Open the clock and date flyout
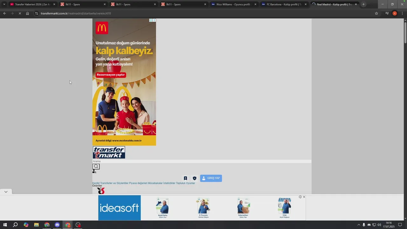The height and width of the screenshot is (229, 407). pos(389,225)
